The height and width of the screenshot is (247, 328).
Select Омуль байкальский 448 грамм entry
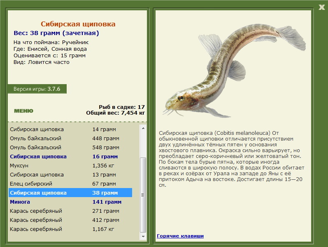[x=70, y=139]
